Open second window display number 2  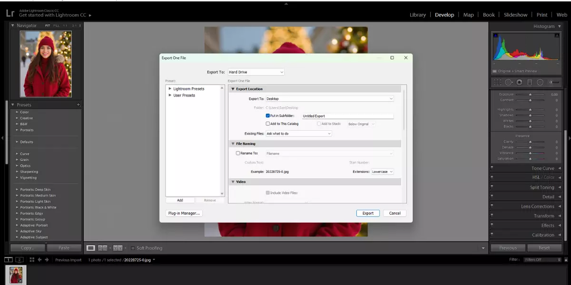20,260
